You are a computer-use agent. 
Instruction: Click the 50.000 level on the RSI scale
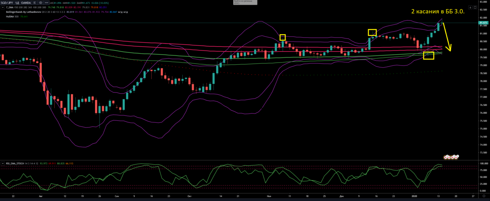click(484, 177)
